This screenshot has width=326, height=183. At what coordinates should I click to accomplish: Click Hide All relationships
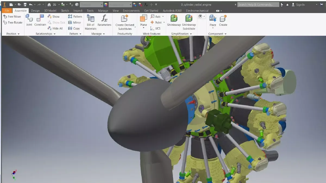pos(55,28)
